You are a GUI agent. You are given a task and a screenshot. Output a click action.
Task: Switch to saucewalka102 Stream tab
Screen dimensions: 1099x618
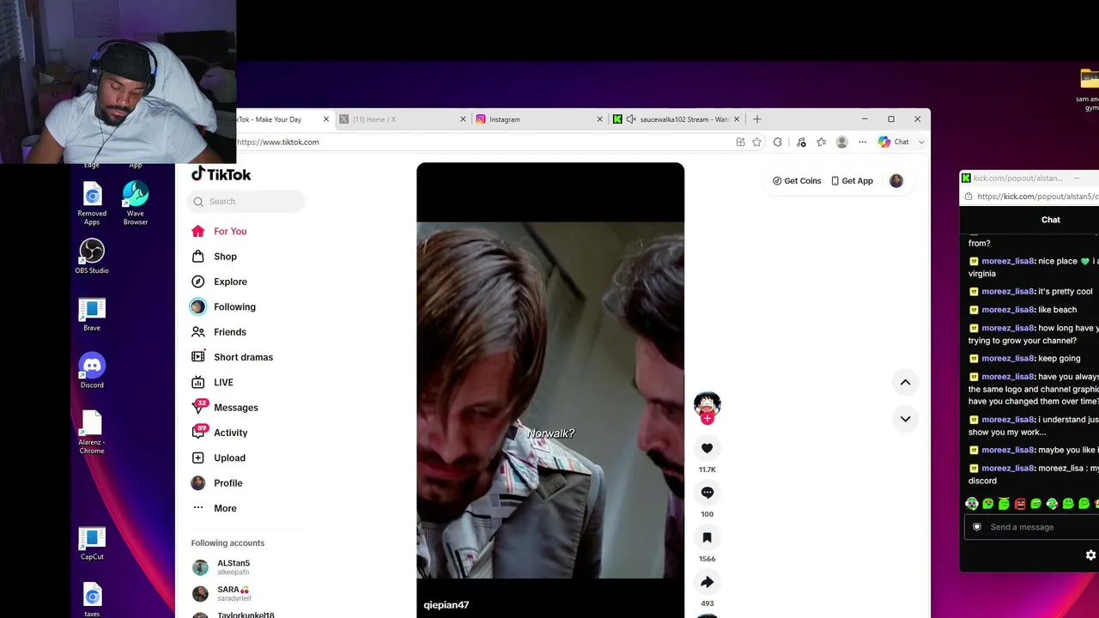coord(676,119)
